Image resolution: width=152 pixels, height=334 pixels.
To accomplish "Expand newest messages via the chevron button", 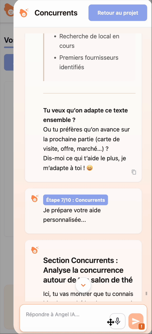I will pyautogui.click(x=83, y=285).
